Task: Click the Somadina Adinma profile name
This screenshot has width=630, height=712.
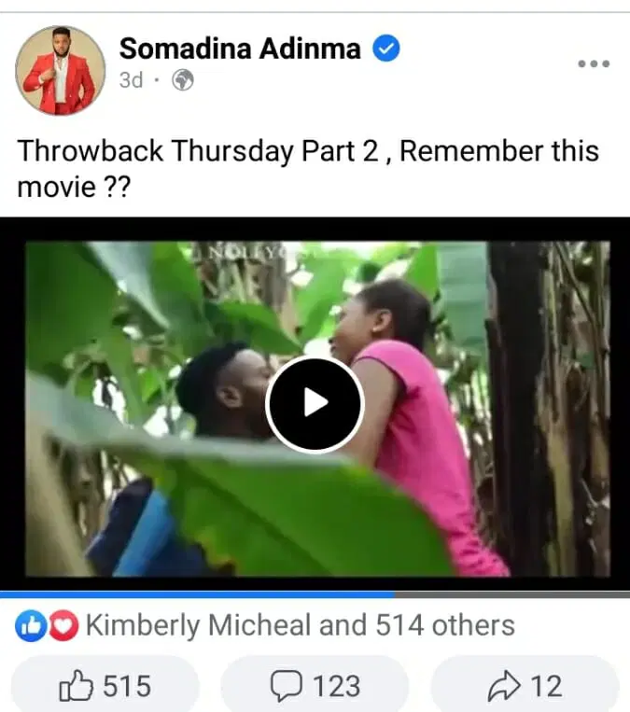Action: [240, 49]
